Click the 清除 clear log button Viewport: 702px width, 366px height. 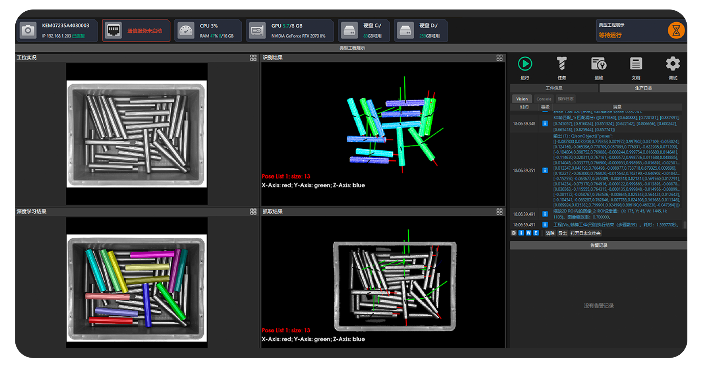(550, 233)
